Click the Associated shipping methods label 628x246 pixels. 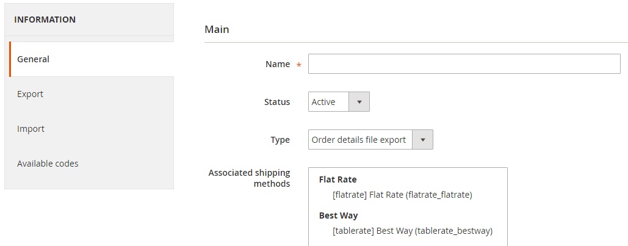(x=249, y=178)
